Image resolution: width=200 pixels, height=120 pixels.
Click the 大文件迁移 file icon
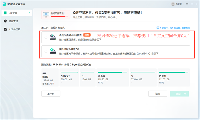(5, 29)
